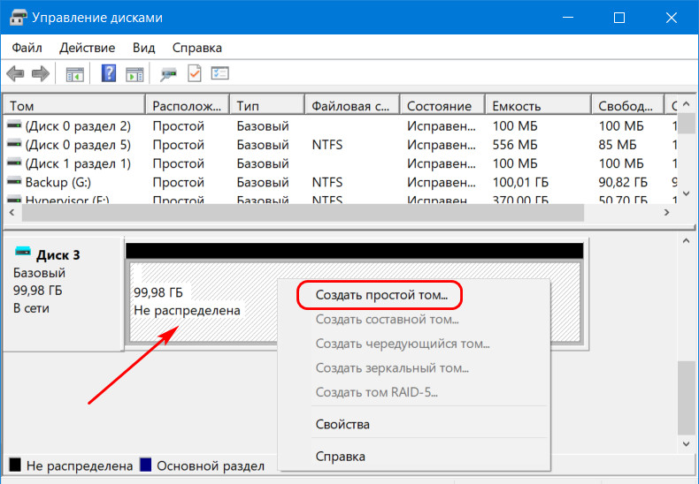The height and width of the screenshot is (484, 699).
Task: Click the horizontal scrollbar thumb in volume list
Action: (x=303, y=213)
